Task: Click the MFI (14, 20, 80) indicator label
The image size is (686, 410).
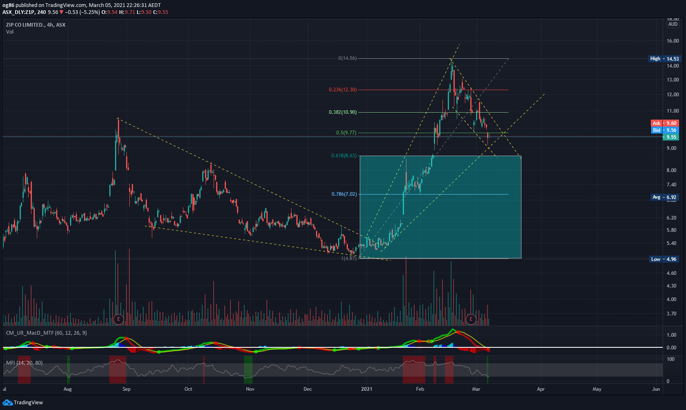Action: click(24, 363)
